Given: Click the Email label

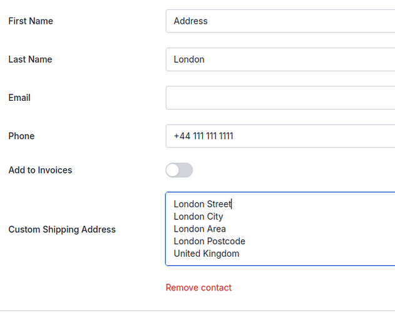Looking at the screenshot, I should (x=19, y=98).
